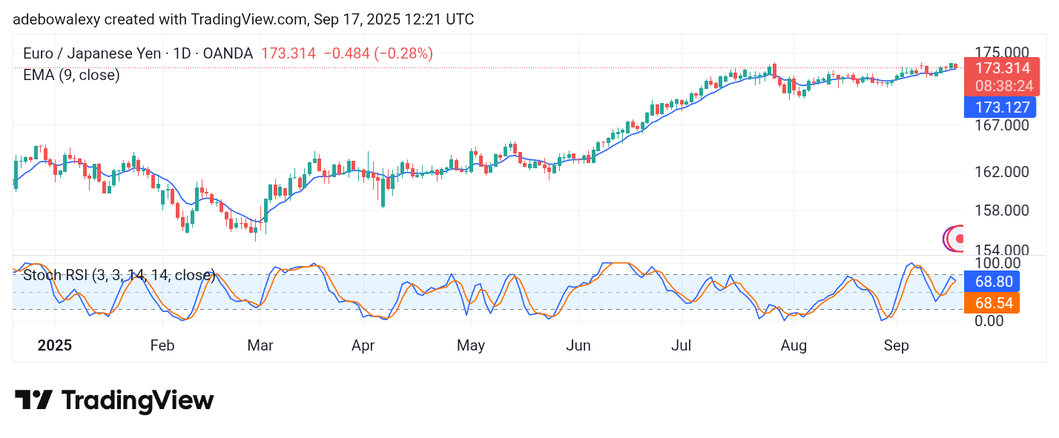This screenshot has height=438, width=1059.
Task: Click the Jun label on the time axis
Action: [x=578, y=345]
